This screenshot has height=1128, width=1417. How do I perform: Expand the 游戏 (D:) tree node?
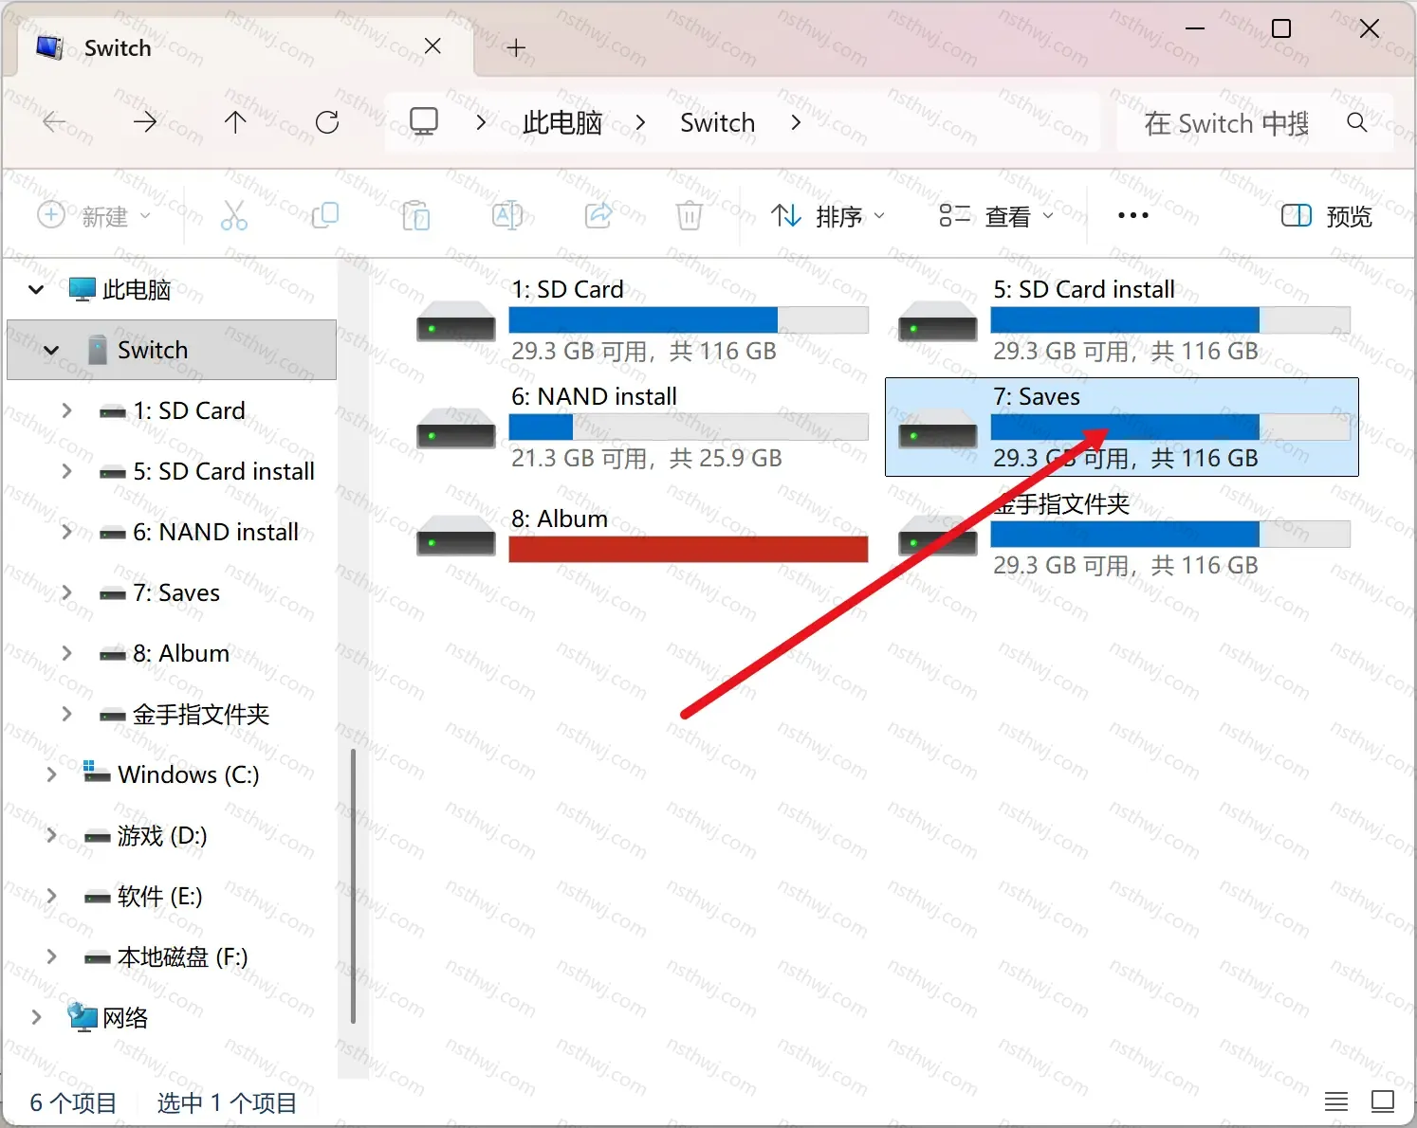coord(51,835)
